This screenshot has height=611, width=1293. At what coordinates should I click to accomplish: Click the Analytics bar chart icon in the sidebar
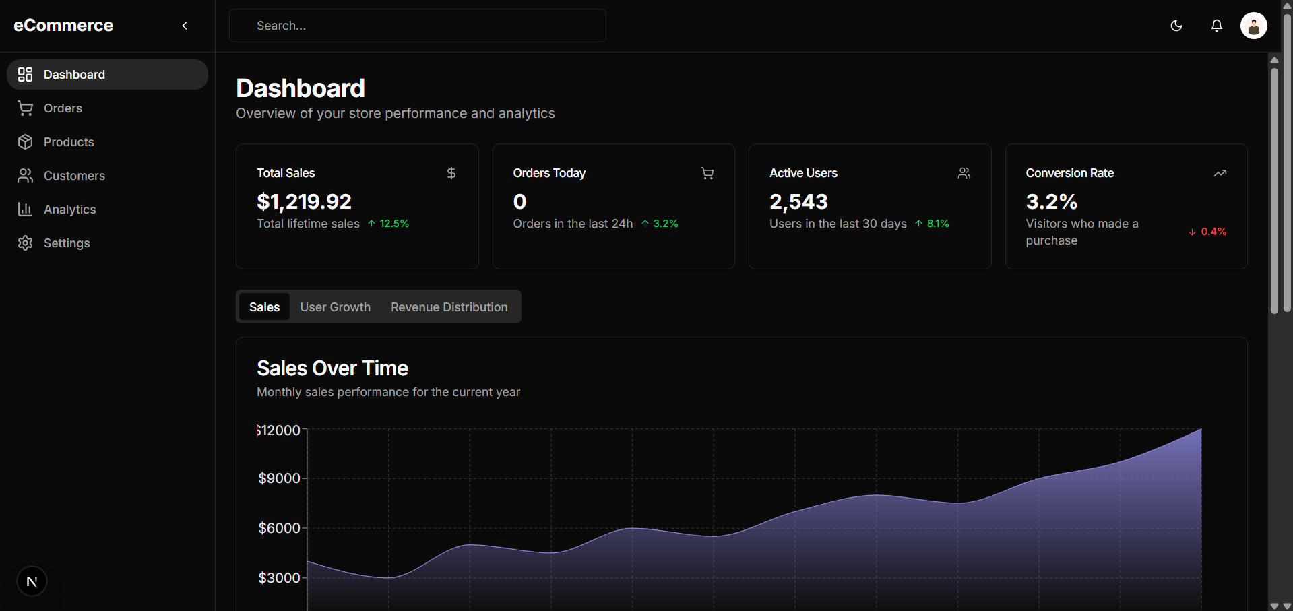[25, 209]
